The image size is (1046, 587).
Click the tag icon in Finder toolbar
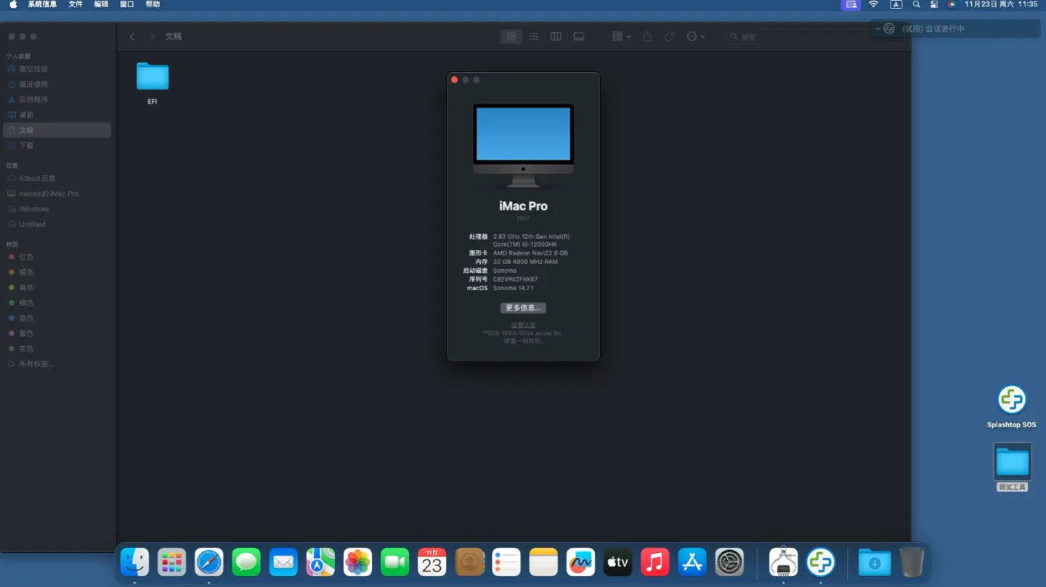coord(670,36)
